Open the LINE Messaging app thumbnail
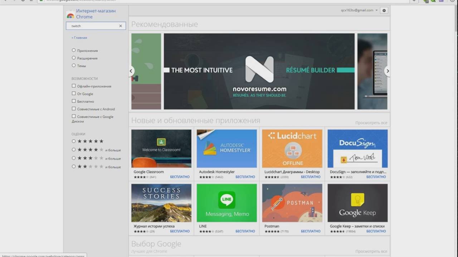 click(x=227, y=203)
